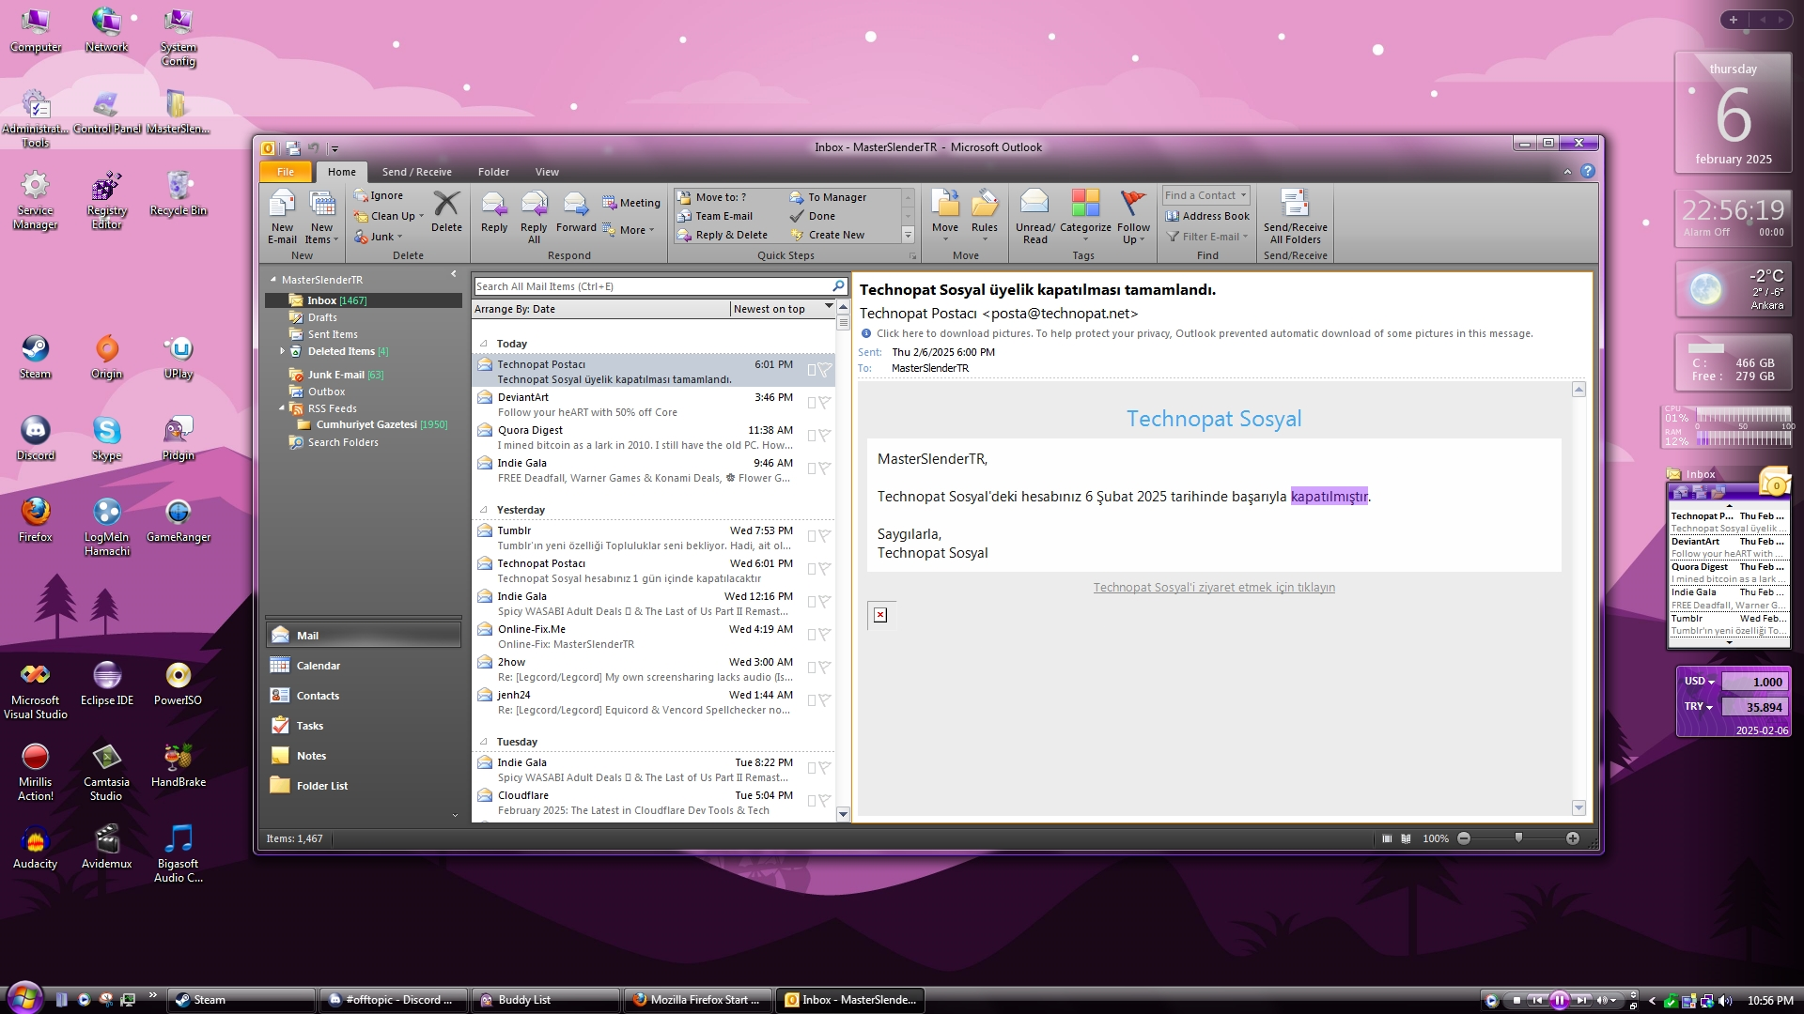The image size is (1804, 1014).
Task: Open Folder List in navigation pane
Action: pos(363,786)
